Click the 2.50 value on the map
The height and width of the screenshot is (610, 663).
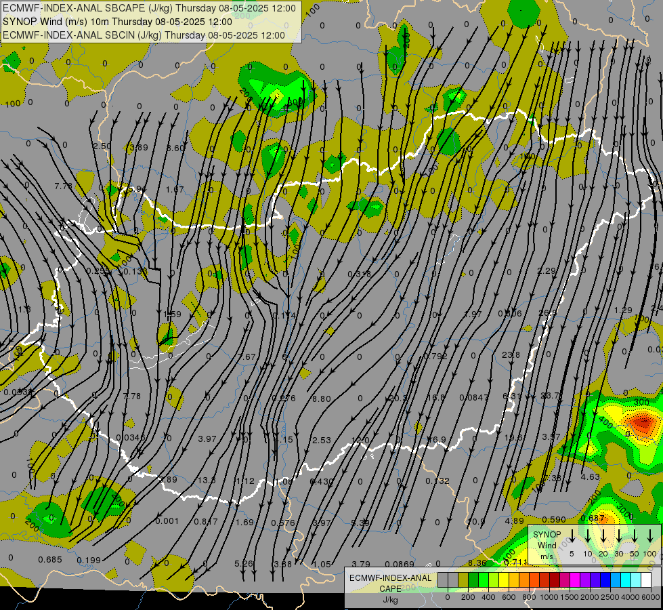(102, 146)
